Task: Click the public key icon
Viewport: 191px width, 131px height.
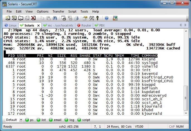Action: (x=97, y=18)
